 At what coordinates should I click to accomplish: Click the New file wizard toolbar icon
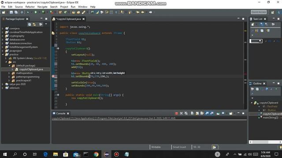(x=4, y=12)
